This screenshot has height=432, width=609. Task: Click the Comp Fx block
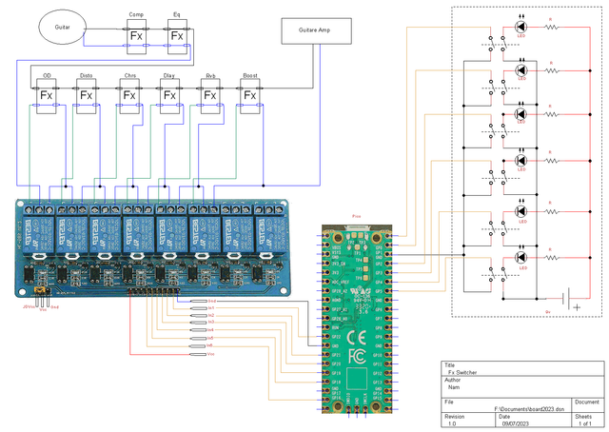tap(136, 36)
